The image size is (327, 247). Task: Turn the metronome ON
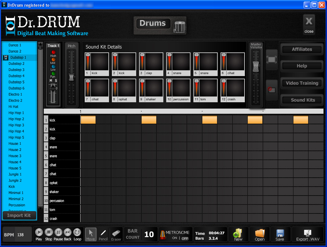[x=175, y=238]
